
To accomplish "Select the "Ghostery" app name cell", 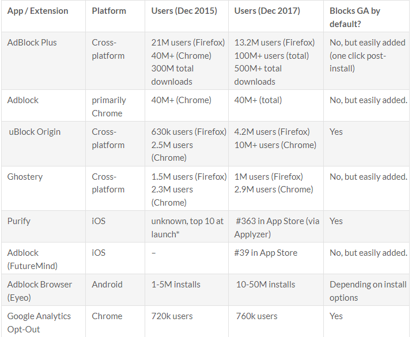I will coord(25,177).
